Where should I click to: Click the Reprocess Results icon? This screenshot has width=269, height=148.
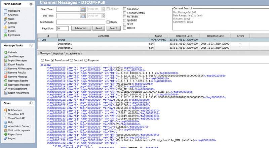[5, 81]
